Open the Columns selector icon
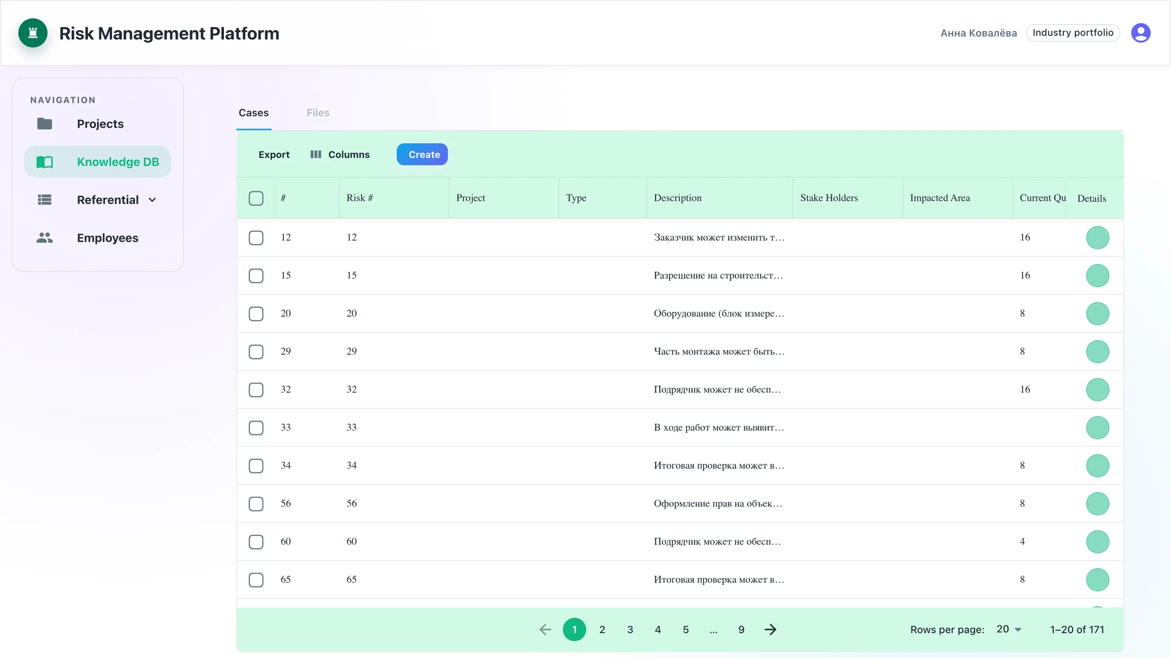 click(316, 155)
